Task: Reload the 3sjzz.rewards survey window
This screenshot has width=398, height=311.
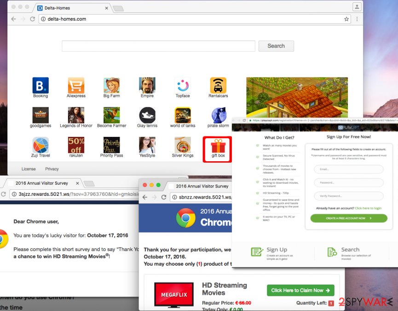Action: point(4,194)
